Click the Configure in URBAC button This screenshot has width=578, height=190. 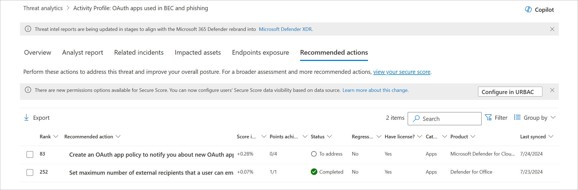point(510,92)
